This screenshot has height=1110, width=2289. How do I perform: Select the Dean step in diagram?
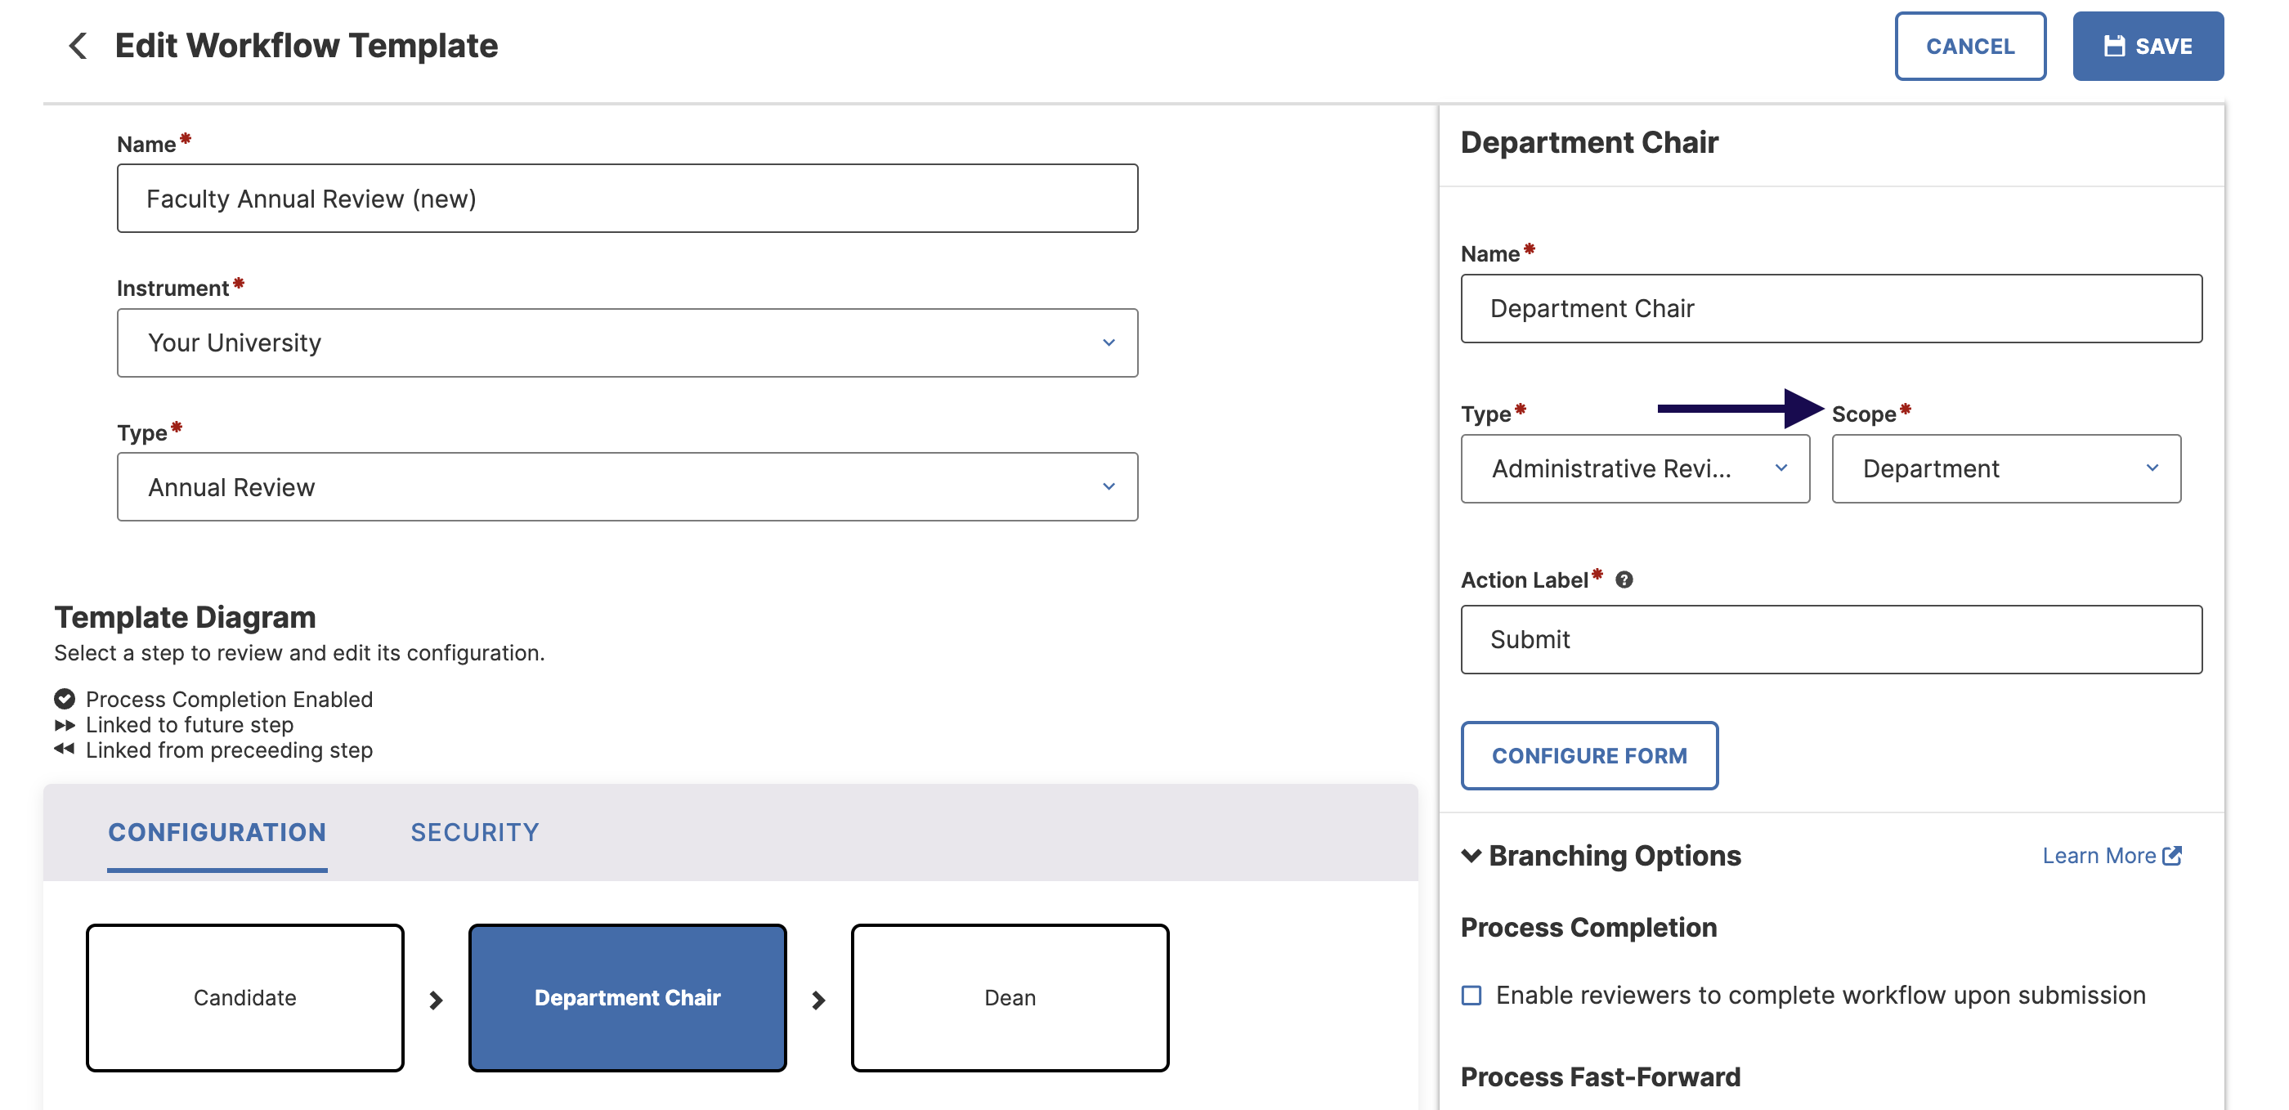point(1010,998)
